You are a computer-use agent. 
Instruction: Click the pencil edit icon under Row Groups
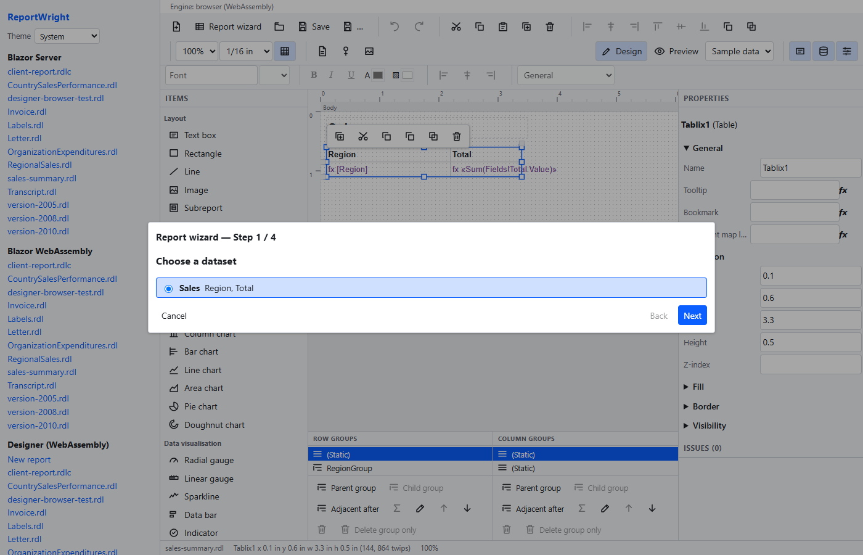click(420, 509)
